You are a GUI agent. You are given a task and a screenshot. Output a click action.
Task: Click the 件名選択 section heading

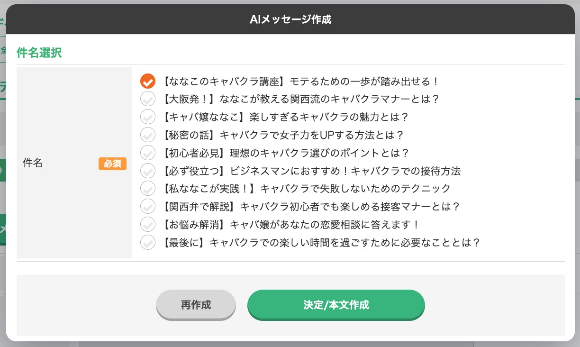click(x=39, y=53)
